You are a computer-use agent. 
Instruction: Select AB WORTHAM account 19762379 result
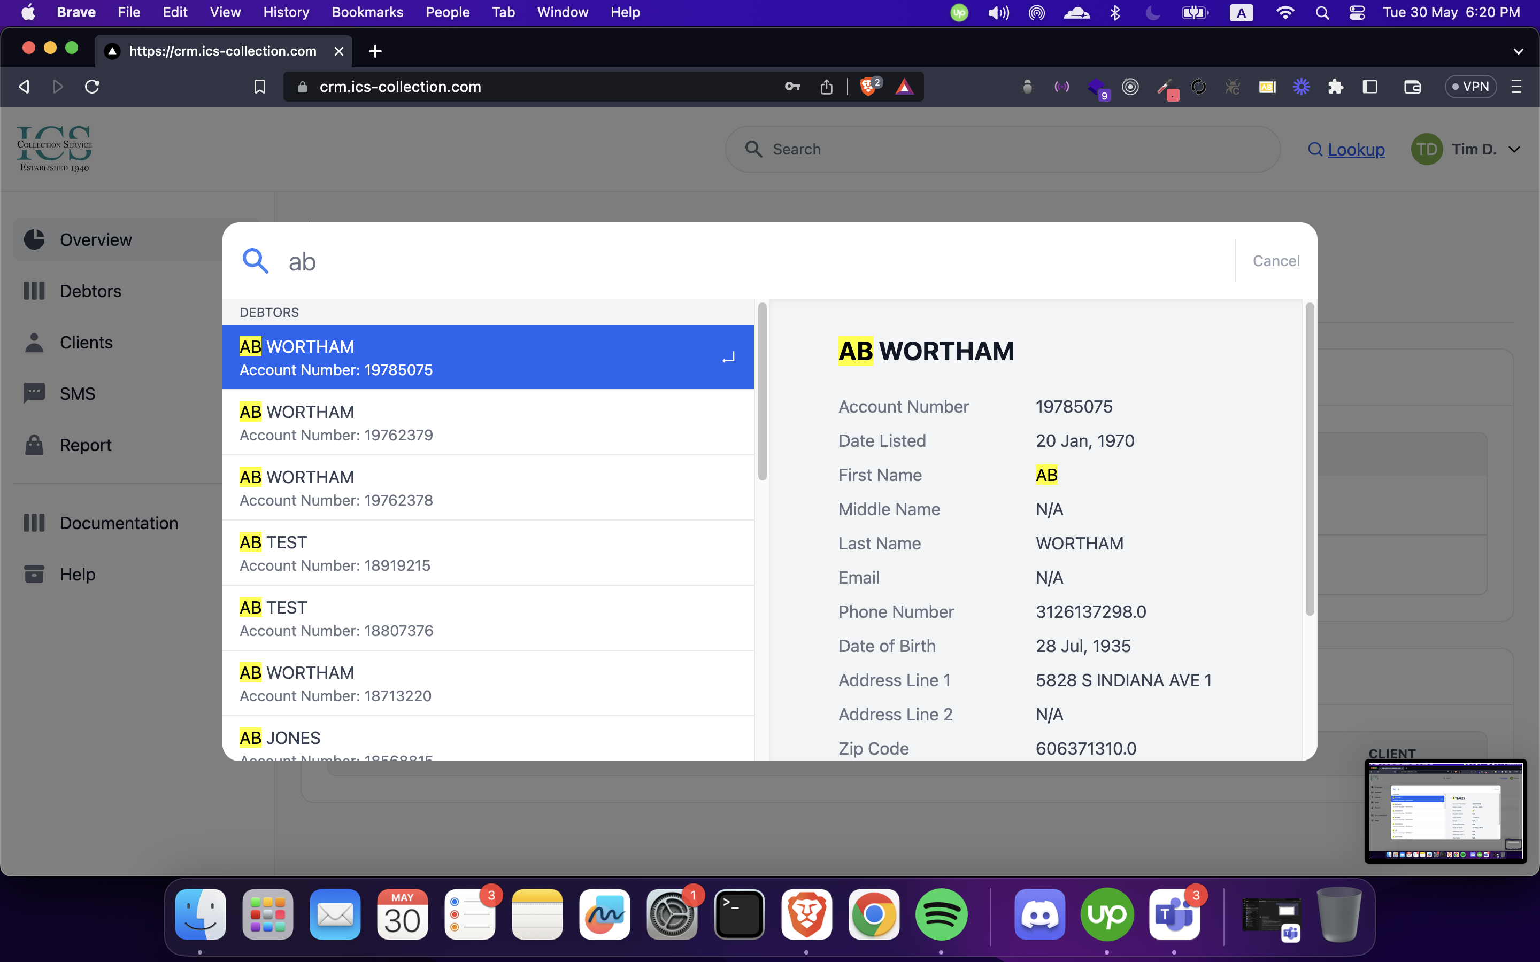(488, 422)
